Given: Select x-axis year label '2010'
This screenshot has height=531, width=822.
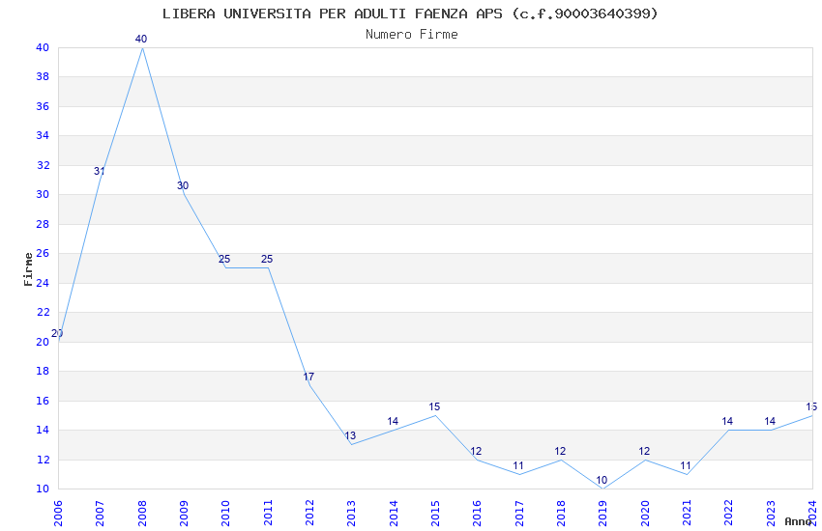Looking at the screenshot, I should pos(225,513).
